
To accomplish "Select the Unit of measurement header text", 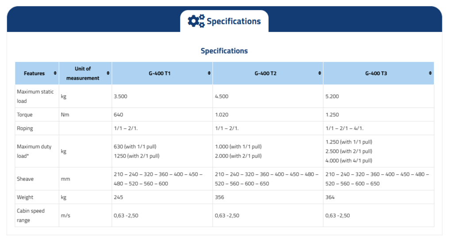I will [x=83, y=73].
